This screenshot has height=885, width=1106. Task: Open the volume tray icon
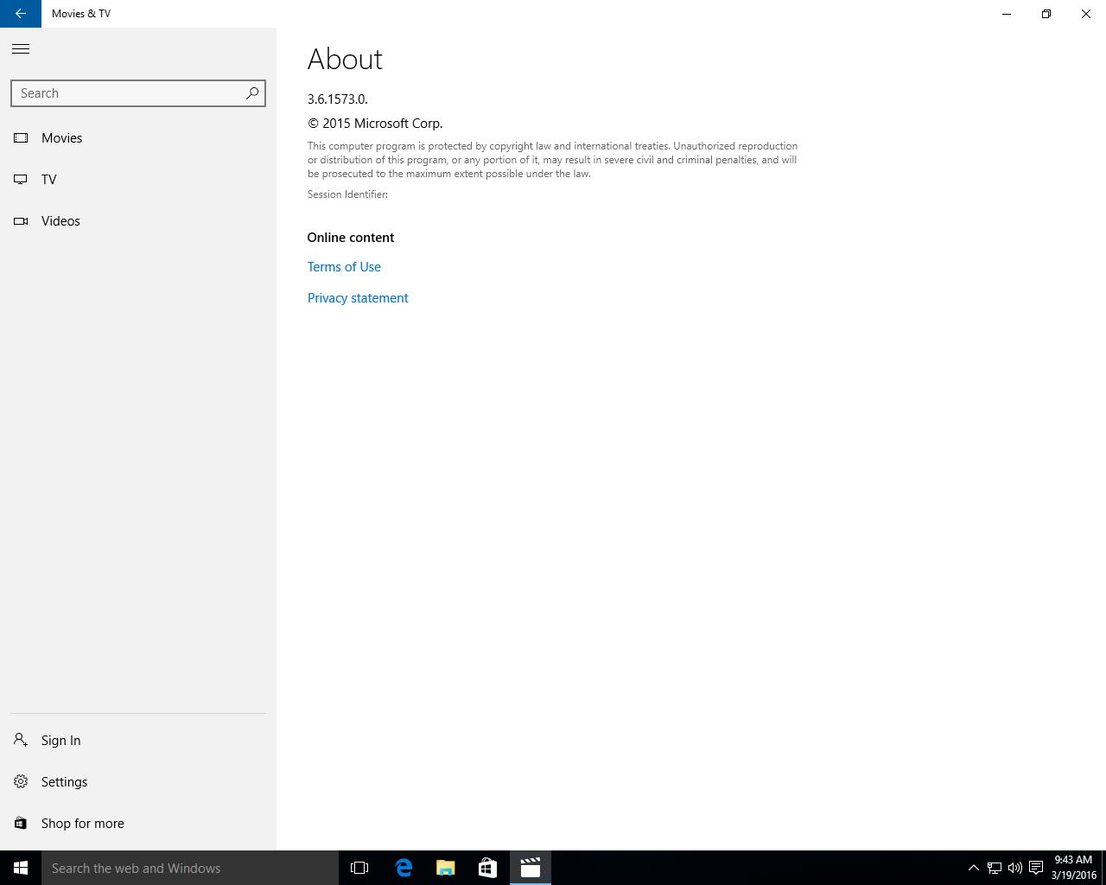coord(1015,868)
